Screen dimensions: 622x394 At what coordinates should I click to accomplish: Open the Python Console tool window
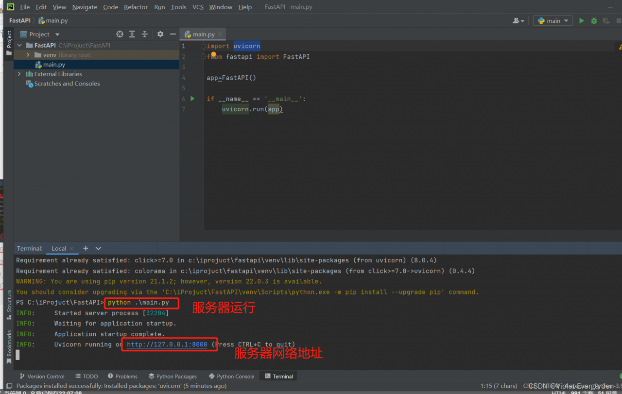[231, 376]
